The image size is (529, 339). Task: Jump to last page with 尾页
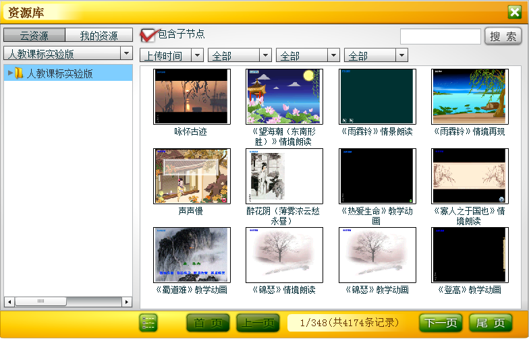[x=491, y=323]
